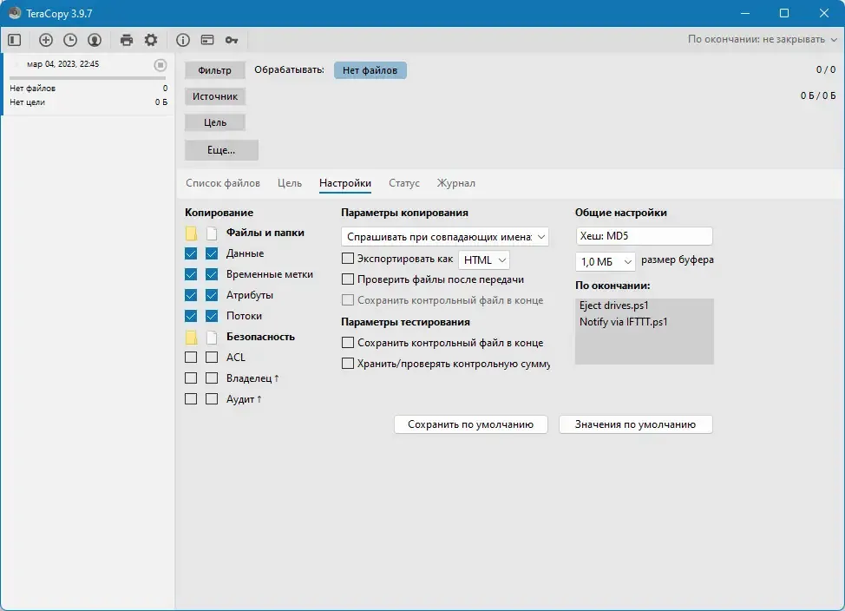845x611 pixels.
Task: Uncheck file checkbox for Потоки
Action: tap(212, 316)
